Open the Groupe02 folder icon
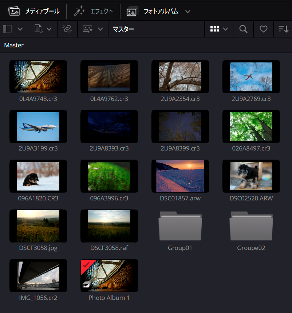The height and width of the screenshot is (313, 292). pos(251,226)
